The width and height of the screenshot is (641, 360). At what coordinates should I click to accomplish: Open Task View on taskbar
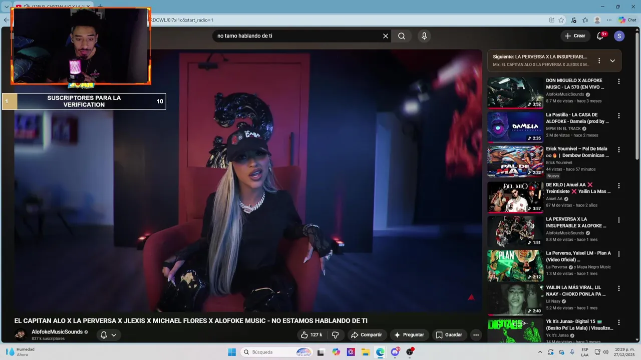320,352
